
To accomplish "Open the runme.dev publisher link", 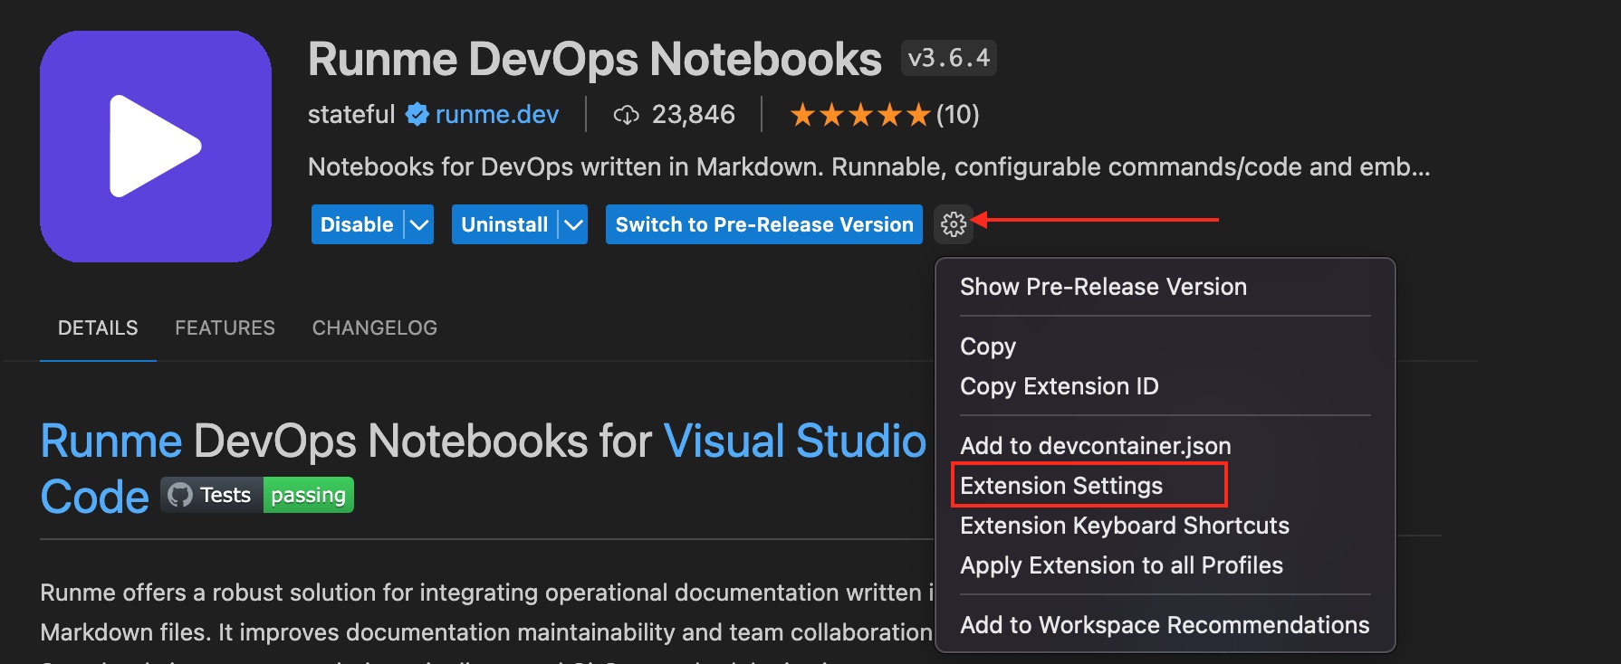I will pyautogui.click(x=496, y=115).
